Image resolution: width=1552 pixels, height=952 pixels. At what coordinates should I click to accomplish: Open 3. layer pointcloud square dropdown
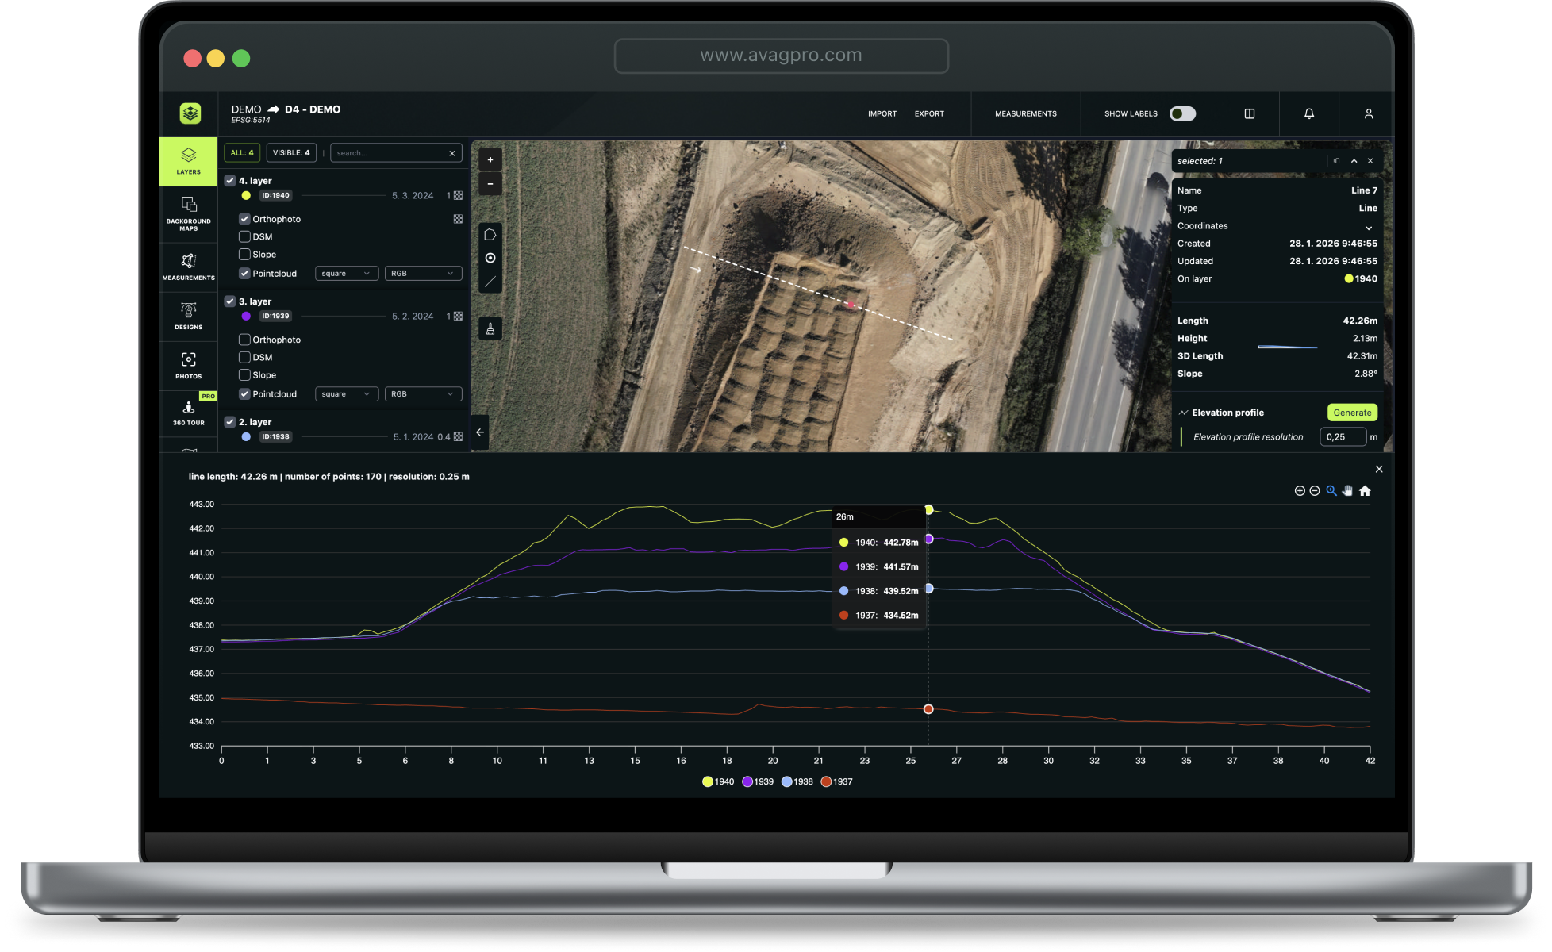(x=347, y=394)
